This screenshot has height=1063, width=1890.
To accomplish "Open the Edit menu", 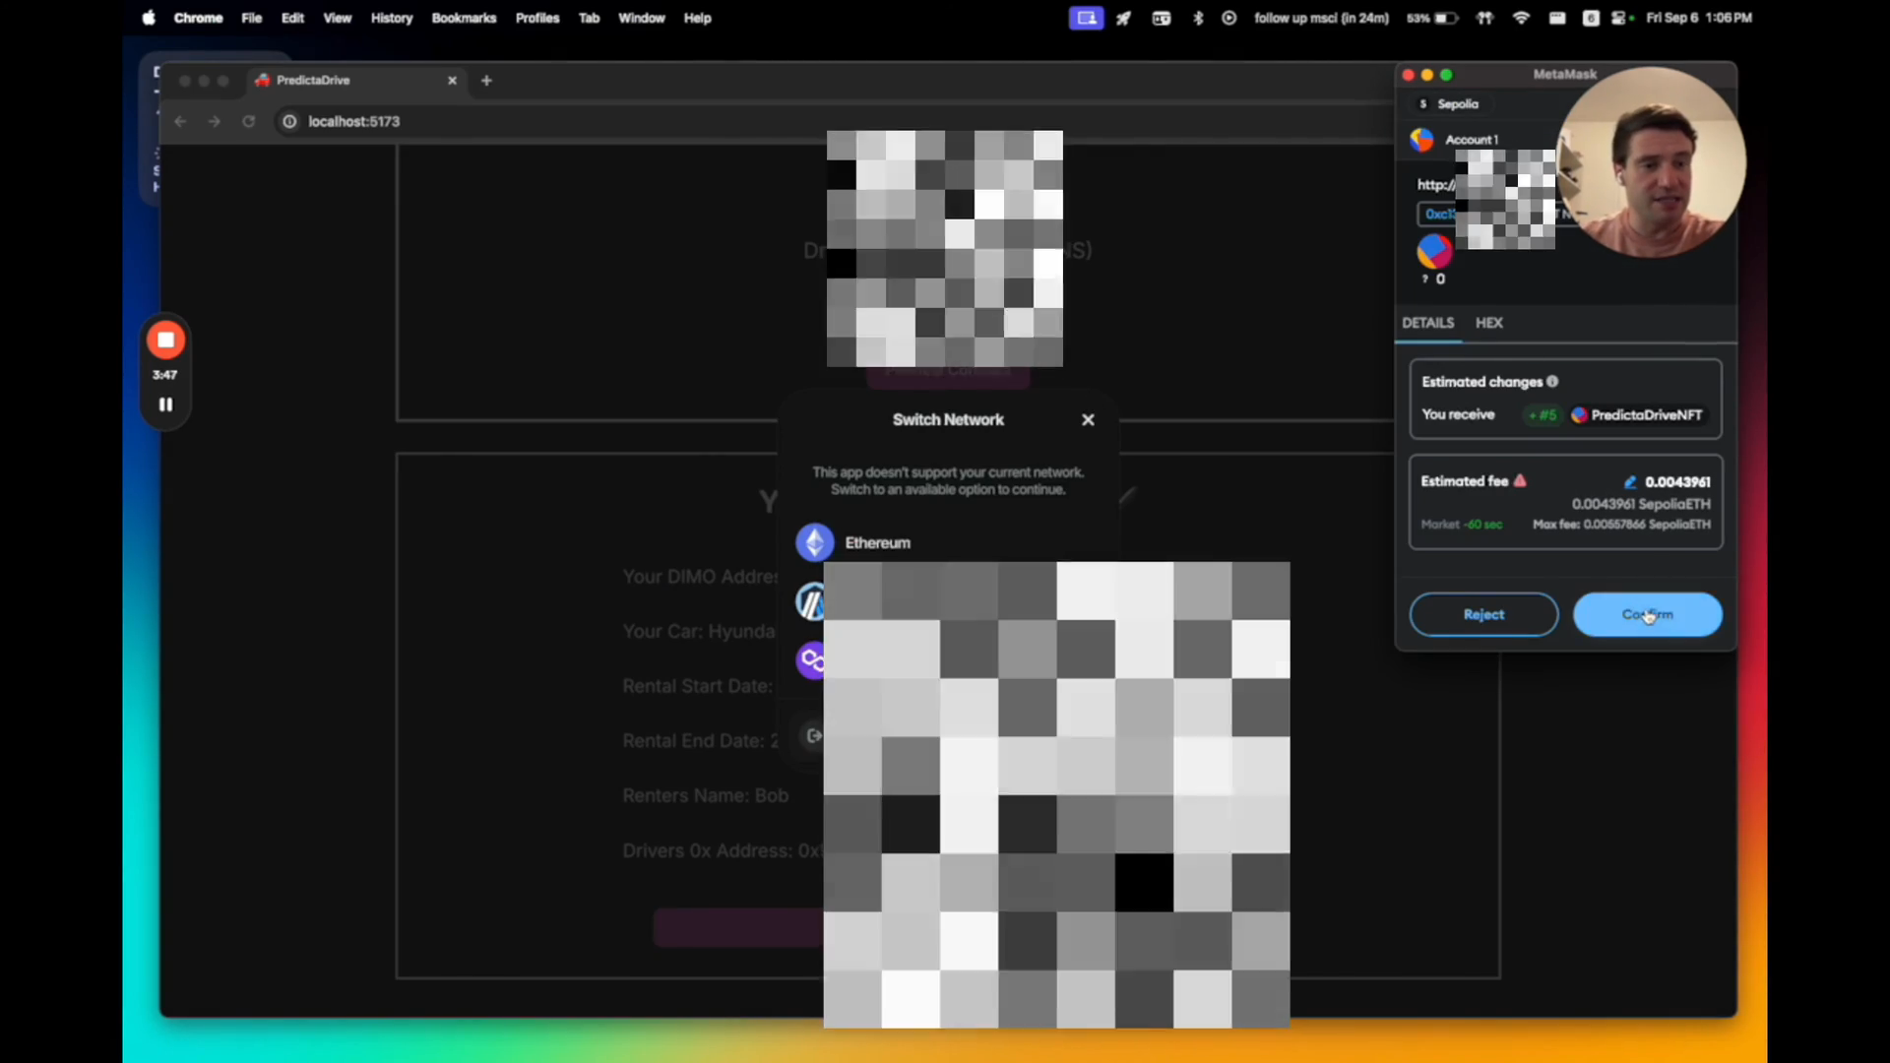I will pyautogui.click(x=292, y=18).
